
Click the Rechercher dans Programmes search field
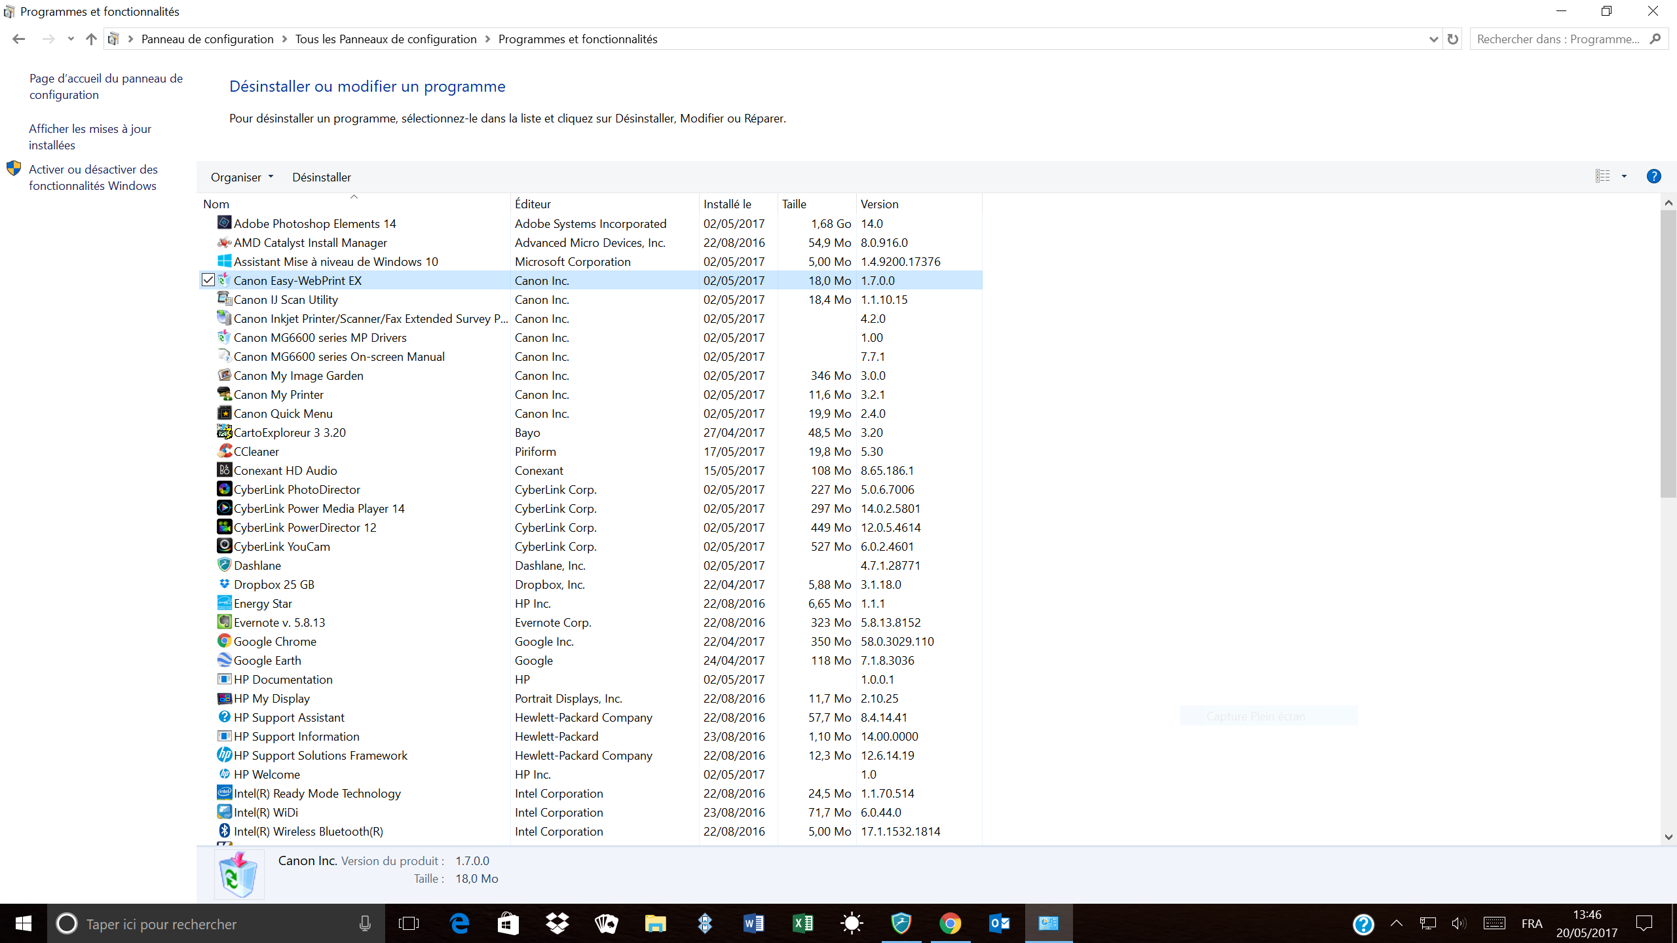tap(1569, 39)
